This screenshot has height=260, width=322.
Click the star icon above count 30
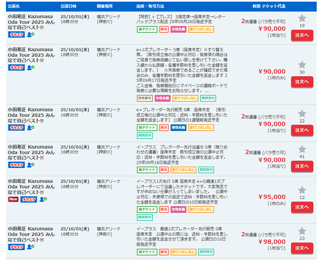pos(302,65)
